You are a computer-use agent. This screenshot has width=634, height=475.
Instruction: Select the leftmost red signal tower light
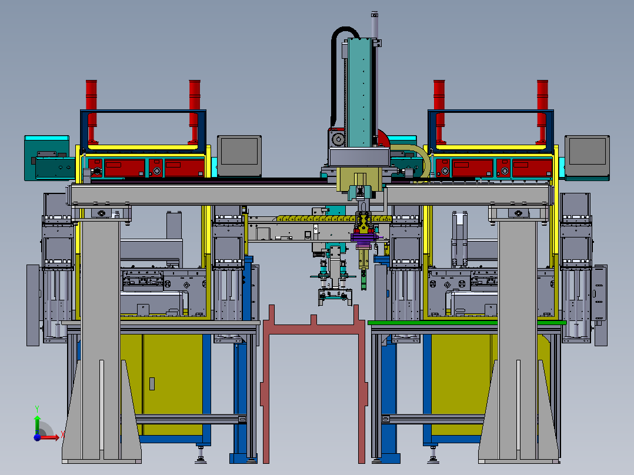(x=91, y=112)
